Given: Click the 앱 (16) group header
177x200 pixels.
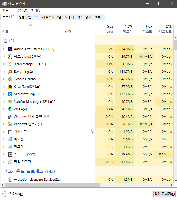Looking at the screenshot, I should (10, 41).
